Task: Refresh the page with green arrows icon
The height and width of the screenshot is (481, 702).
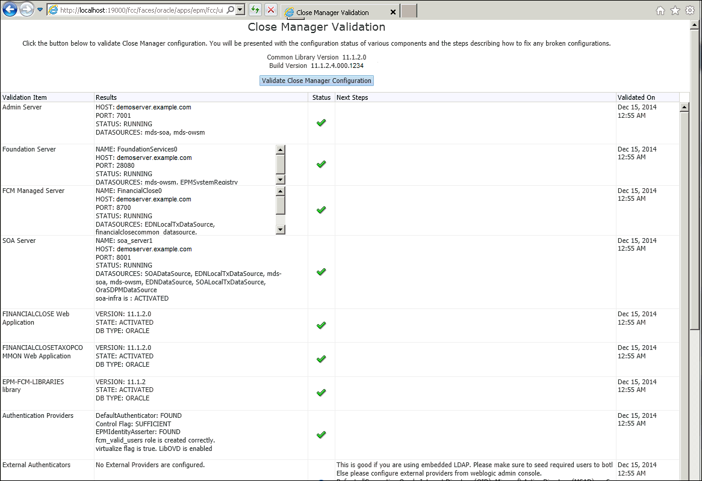Action: point(255,10)
